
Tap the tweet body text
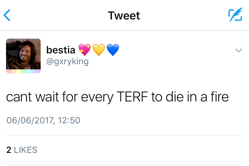[x=117, y=97]
